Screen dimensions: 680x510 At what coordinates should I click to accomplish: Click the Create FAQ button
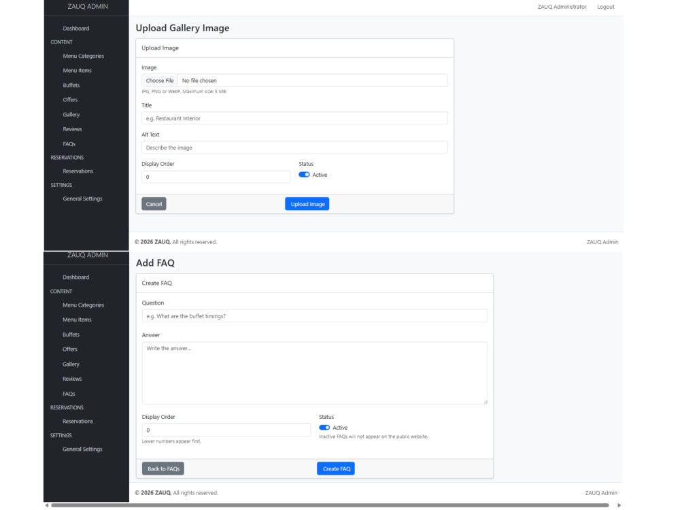336,469
